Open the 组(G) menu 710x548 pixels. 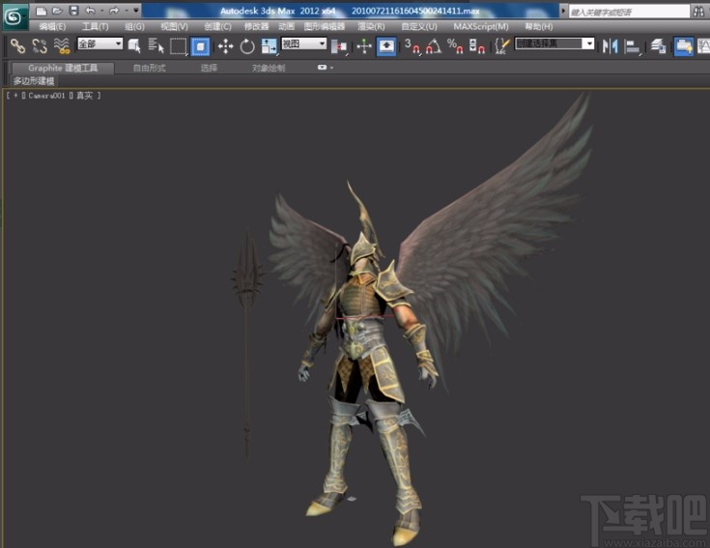pos(134,27)
